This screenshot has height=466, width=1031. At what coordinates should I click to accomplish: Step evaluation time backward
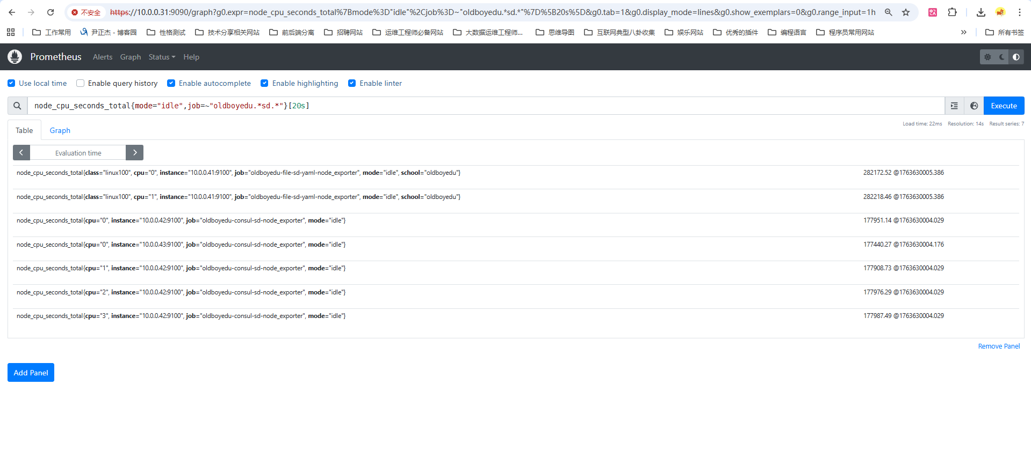click(x=21, y=153)
